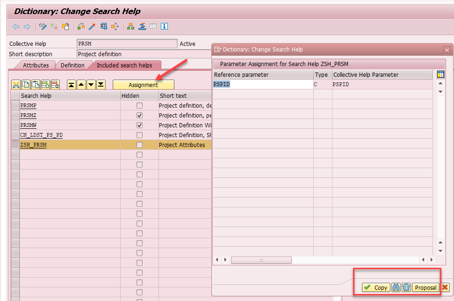
Task: Cut a row using the scissors icon
Action: coord(15,85)
